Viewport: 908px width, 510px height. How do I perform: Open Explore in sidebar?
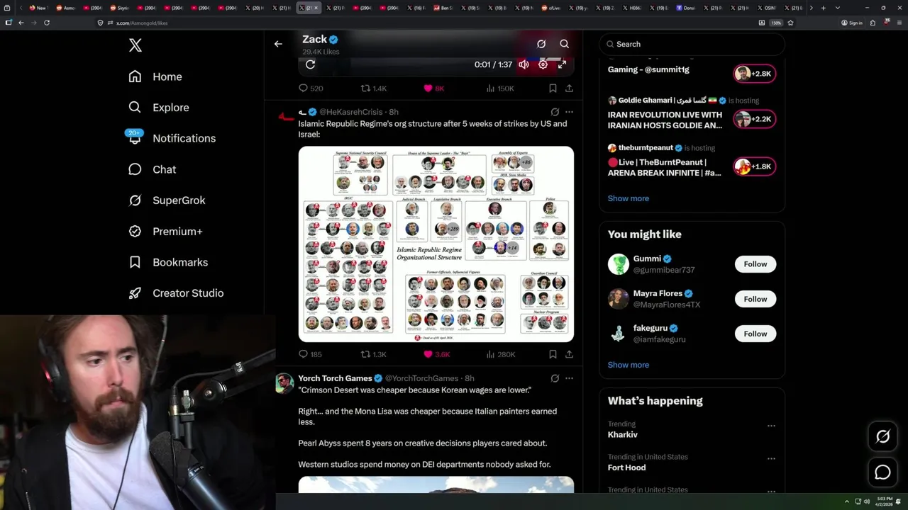pyautogui.click(x=159, y=108)
